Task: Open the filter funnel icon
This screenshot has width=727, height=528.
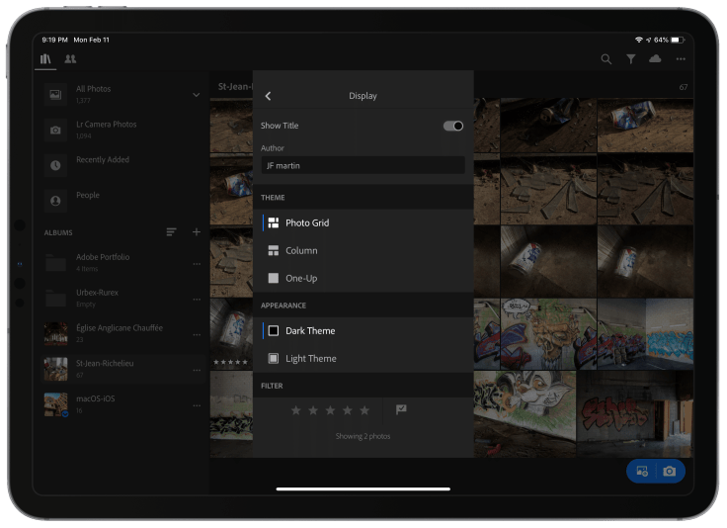Action: coord(631,59)
